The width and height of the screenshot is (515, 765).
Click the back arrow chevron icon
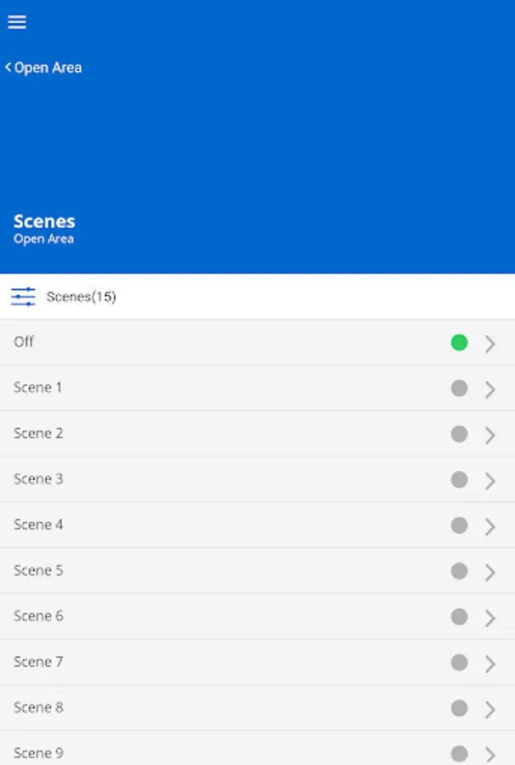pos(8,67)
